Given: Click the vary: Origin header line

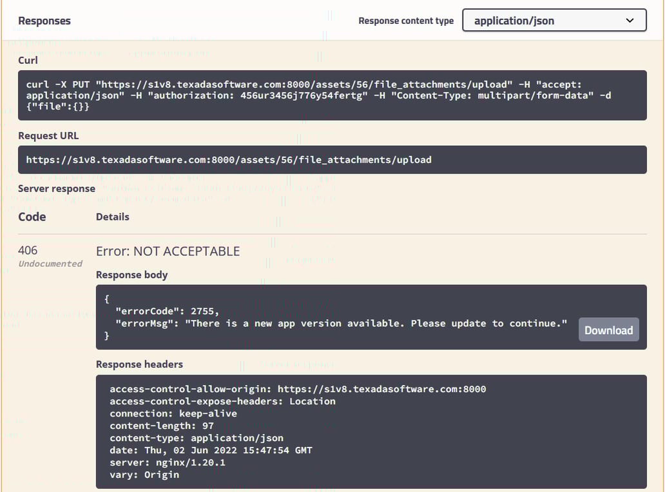Looking at the screenshot, I should point(144,475).
